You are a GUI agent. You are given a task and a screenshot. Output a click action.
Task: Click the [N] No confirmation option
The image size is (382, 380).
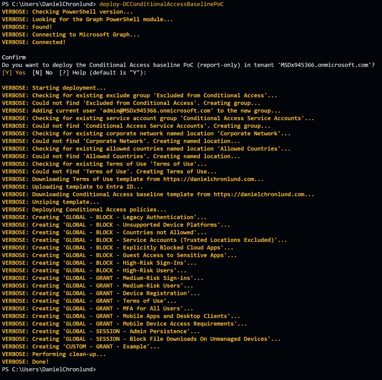coord(42,73)
